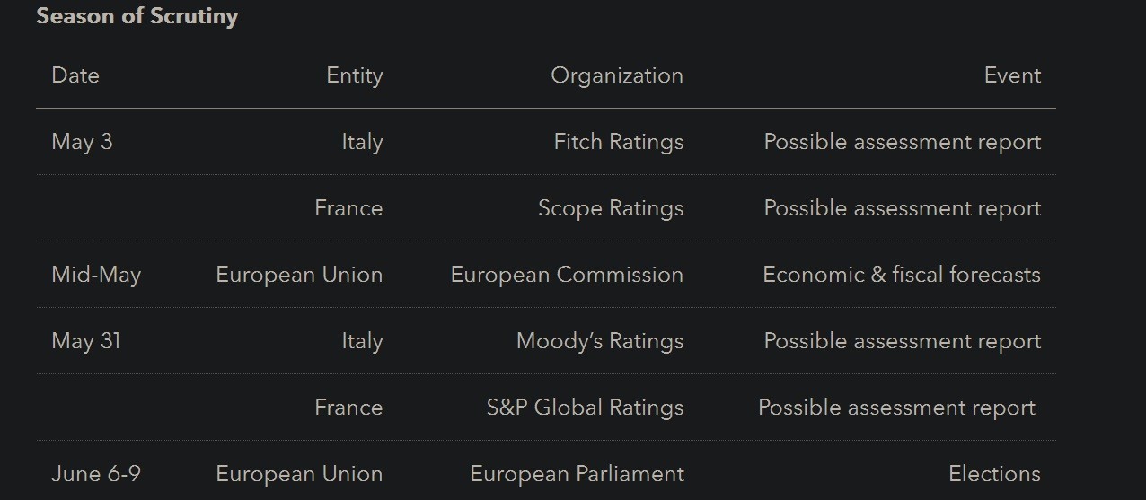Select the "Mid-May" date cell
Image resolution: width=1146 pixels, height=500 pixels.
[x=96, y=275]
